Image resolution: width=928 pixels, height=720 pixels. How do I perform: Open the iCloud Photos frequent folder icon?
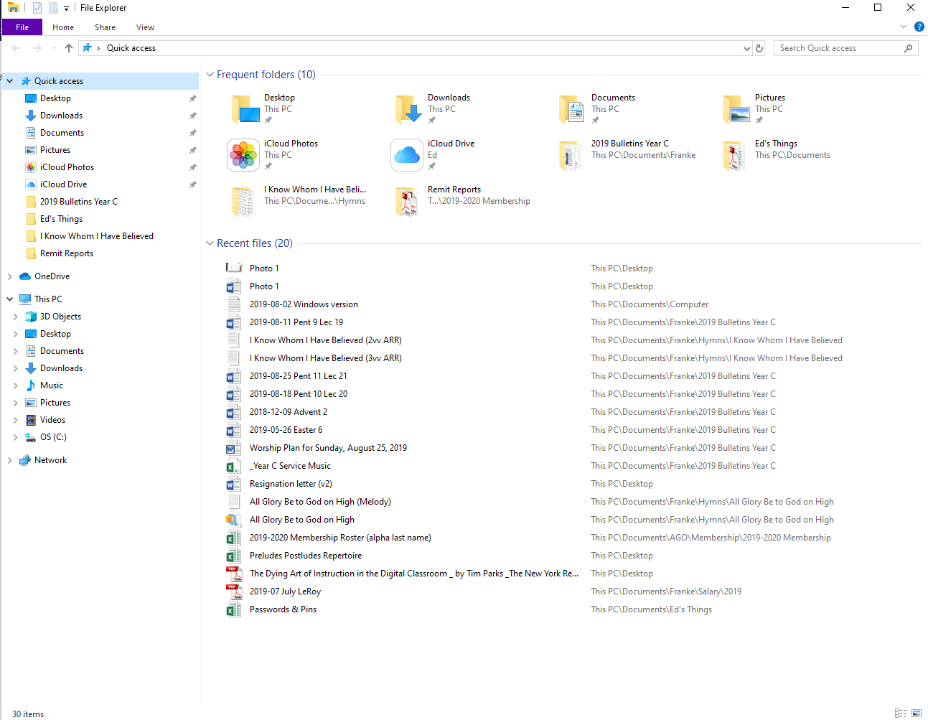[243, 155]
